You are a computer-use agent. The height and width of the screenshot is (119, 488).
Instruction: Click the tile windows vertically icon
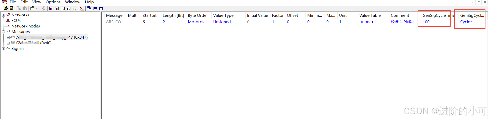coord(101,8)
